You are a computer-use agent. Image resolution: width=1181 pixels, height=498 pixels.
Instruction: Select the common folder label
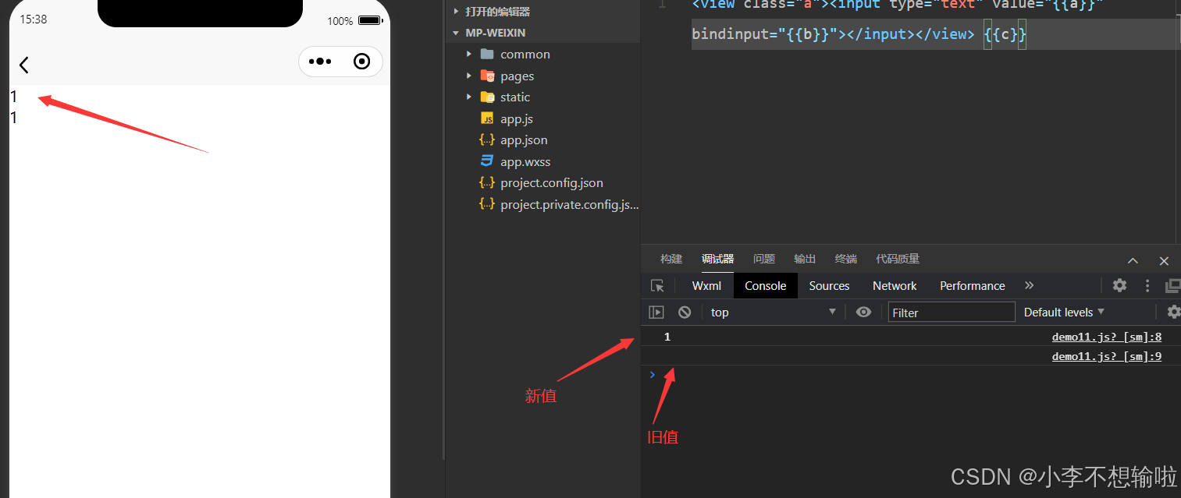pos(525,54)
